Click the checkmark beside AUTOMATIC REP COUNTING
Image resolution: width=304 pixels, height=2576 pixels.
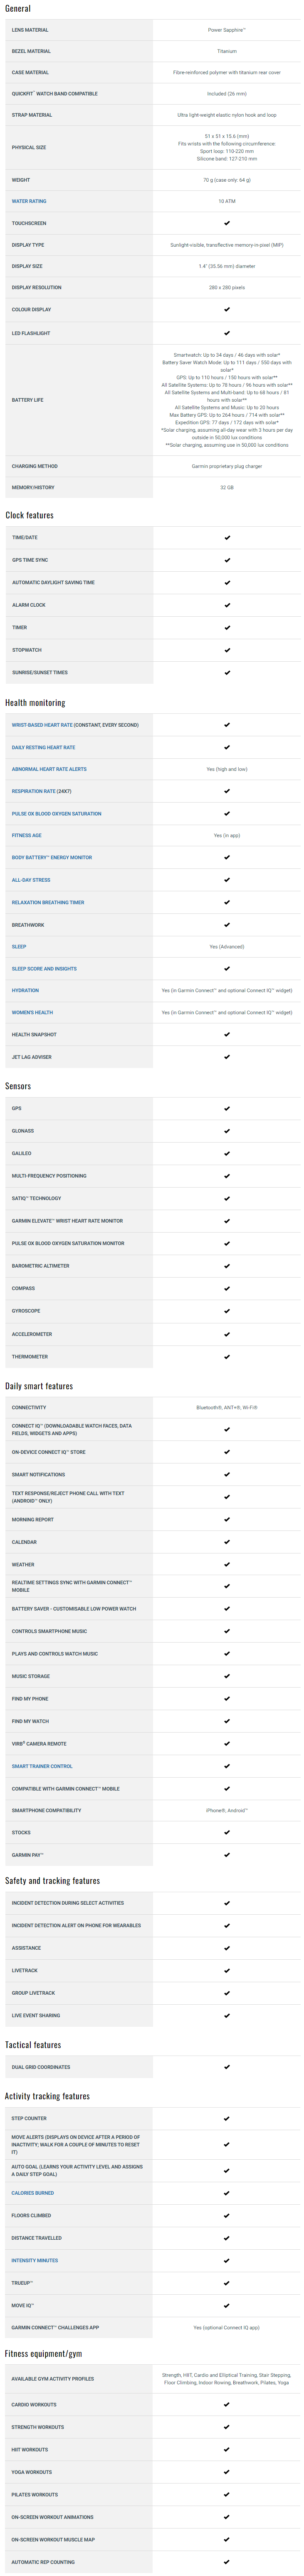click(227, 2562)
